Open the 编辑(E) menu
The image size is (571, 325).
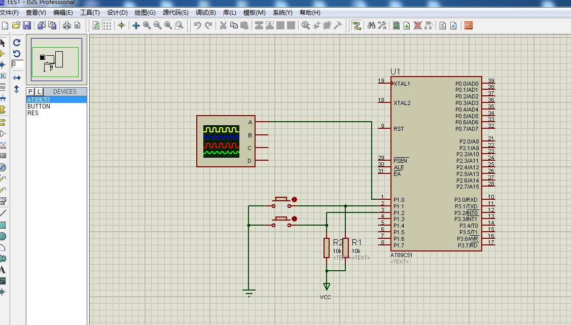63,12
